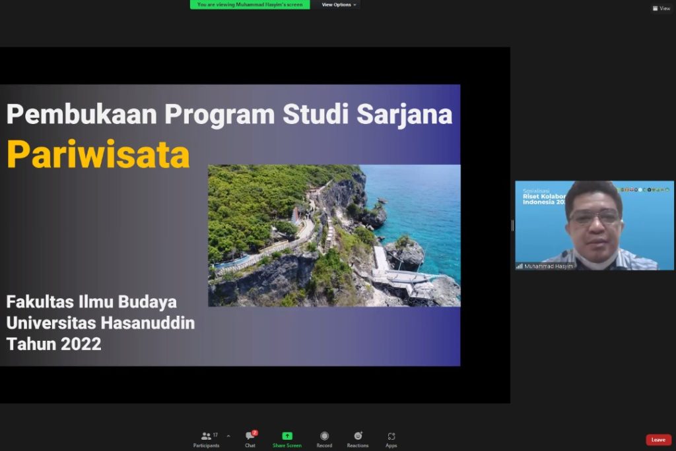Start recording via the Record icon
676x451 pixels.
324,436
